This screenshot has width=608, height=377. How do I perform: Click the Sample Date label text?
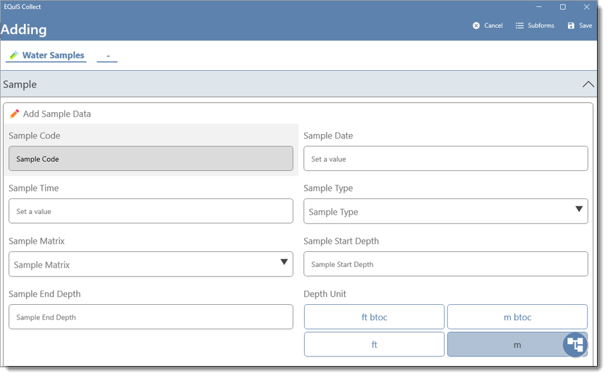click(328, 136)
